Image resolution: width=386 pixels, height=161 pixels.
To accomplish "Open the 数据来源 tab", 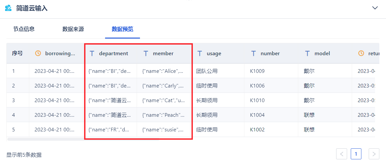I will click(73, 29).
